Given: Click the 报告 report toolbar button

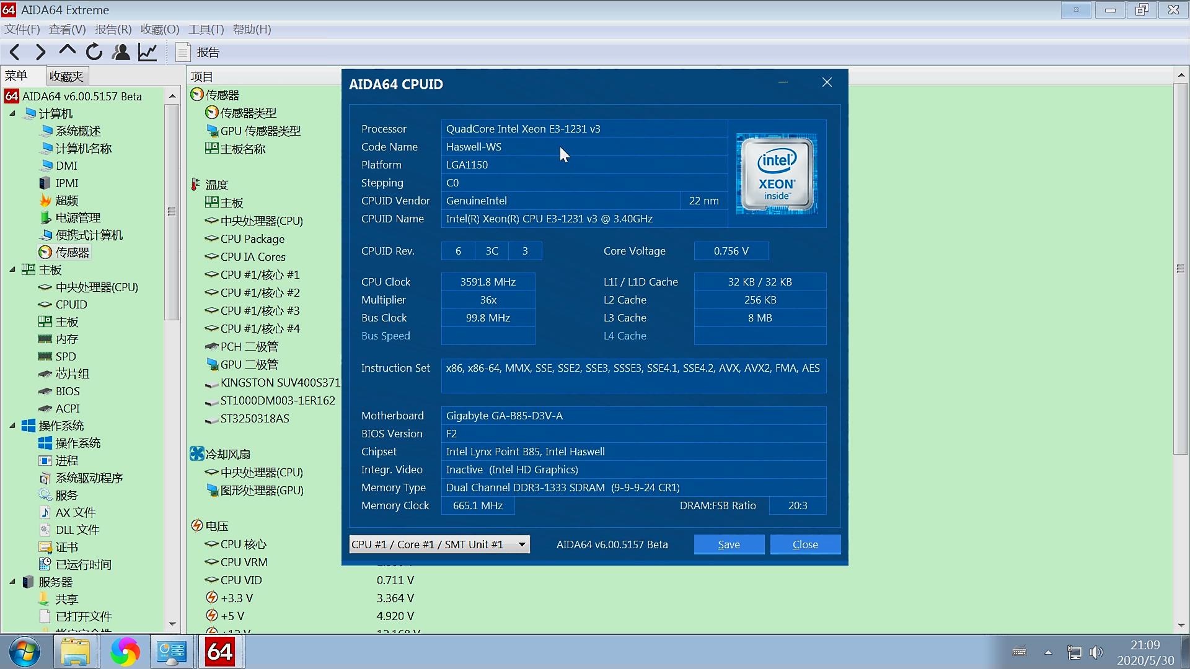Looking at the screenshot, I should coord(198,53).
